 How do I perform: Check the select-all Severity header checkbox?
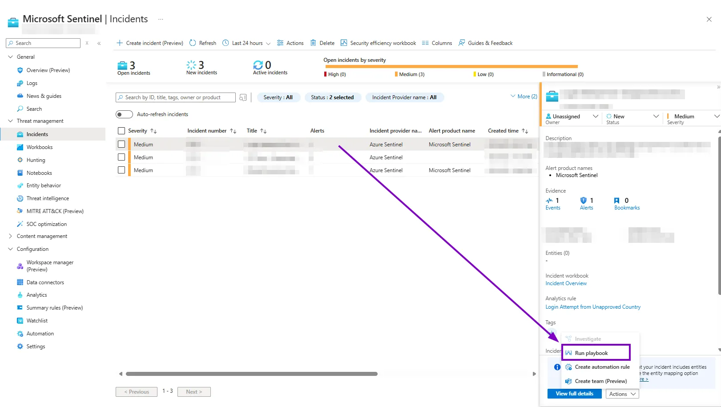[x=121, y=131]
